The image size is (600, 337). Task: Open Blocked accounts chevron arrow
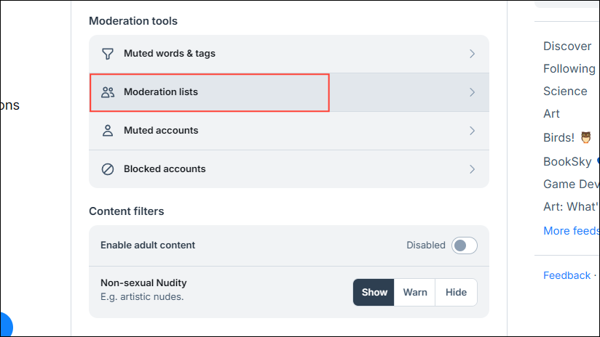[x=472, y=169]
